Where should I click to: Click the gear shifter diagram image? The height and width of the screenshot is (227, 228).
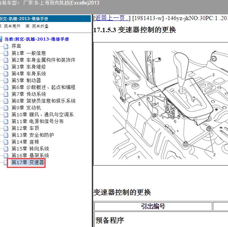pos(170,105)
